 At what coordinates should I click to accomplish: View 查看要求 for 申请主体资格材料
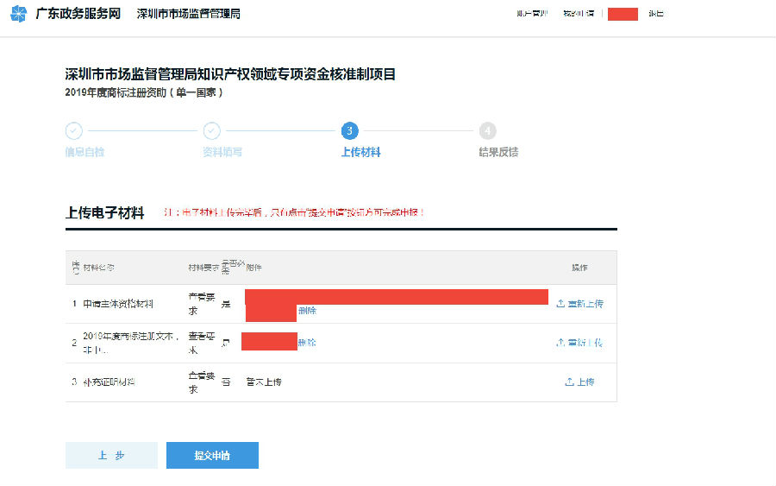(198, 303)
